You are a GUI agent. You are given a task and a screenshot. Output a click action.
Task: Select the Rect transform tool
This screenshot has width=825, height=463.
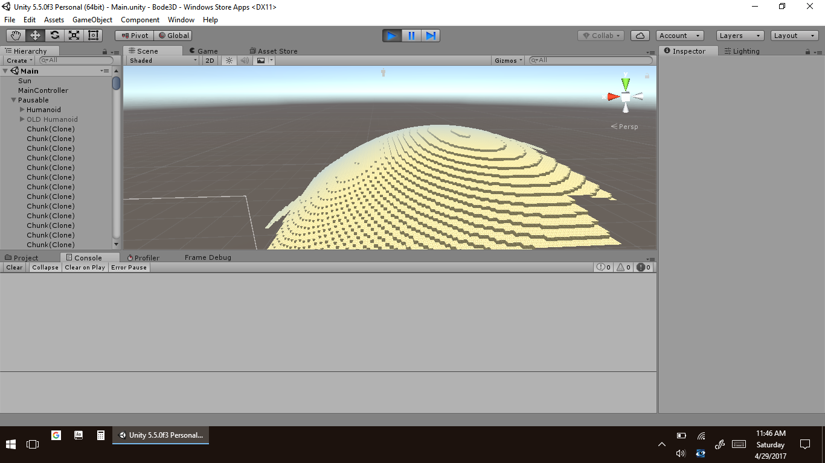pyautogui.click(x=93, y=36)
